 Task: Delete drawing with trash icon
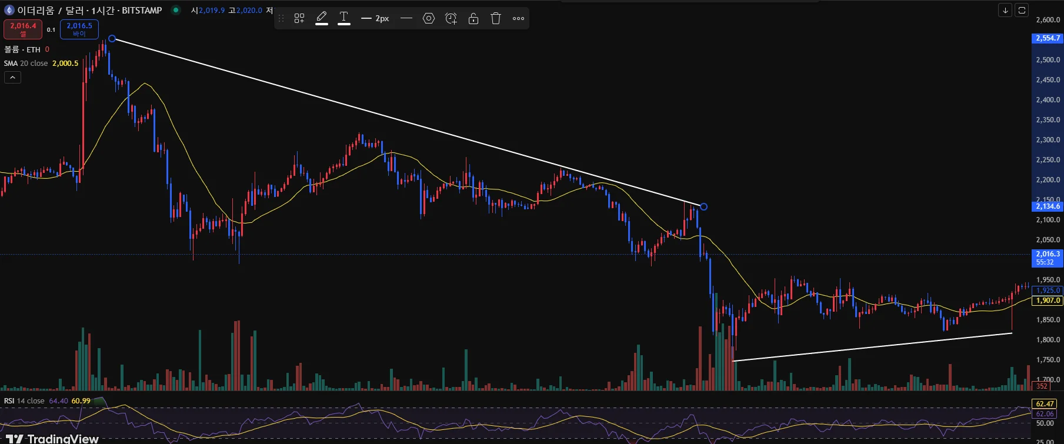point(496,19)
